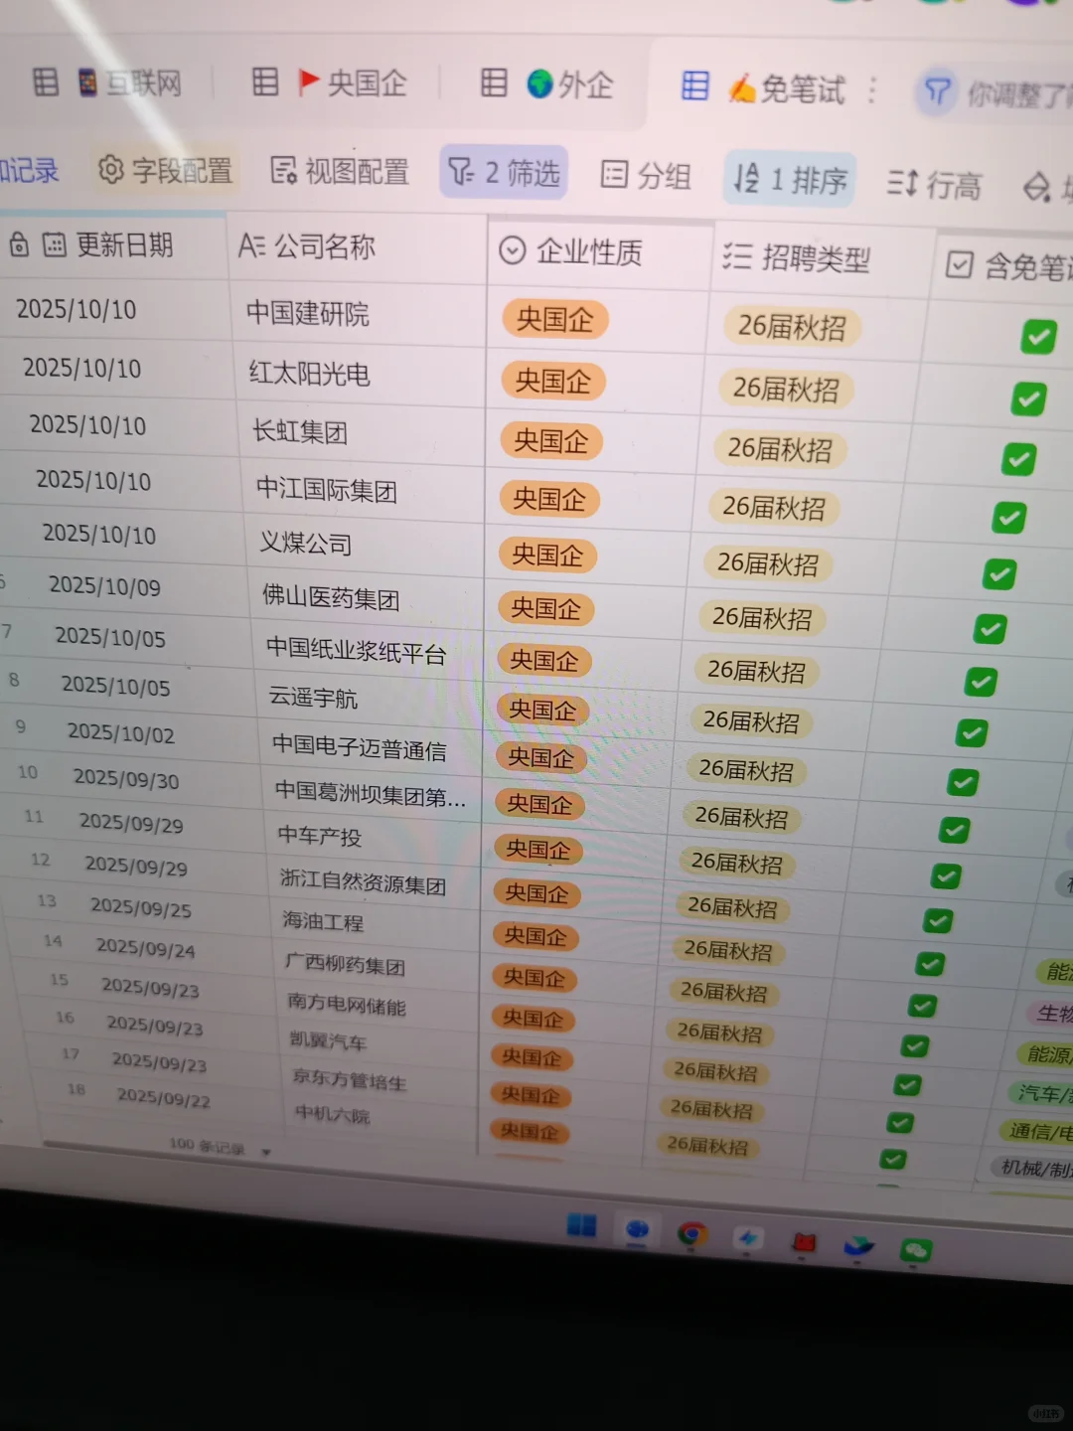Select the 公司名称 column header
Screen dimensions: 1073x1431
click(x=357, y=246)
